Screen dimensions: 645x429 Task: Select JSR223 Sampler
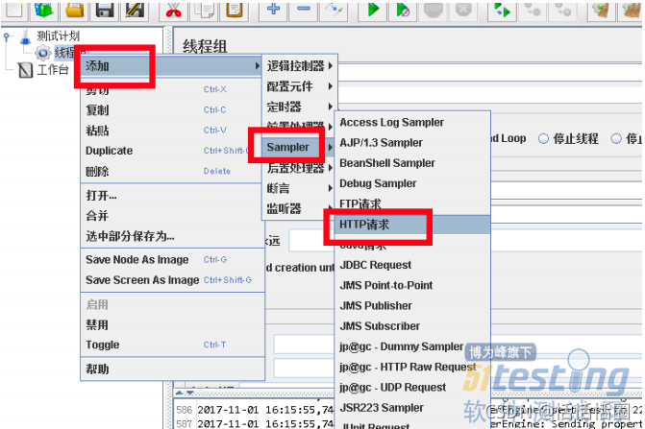(412, 408)
